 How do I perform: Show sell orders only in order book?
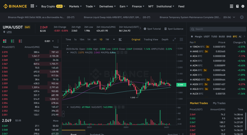coord(20,41)
